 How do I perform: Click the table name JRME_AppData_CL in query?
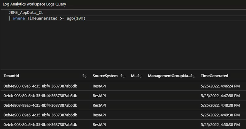coord(26,12)
